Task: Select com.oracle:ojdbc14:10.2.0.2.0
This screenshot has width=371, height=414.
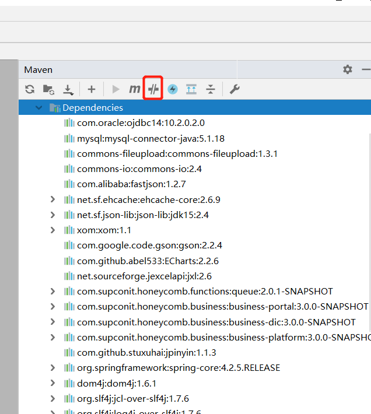Action: click(x=141, y=123)
